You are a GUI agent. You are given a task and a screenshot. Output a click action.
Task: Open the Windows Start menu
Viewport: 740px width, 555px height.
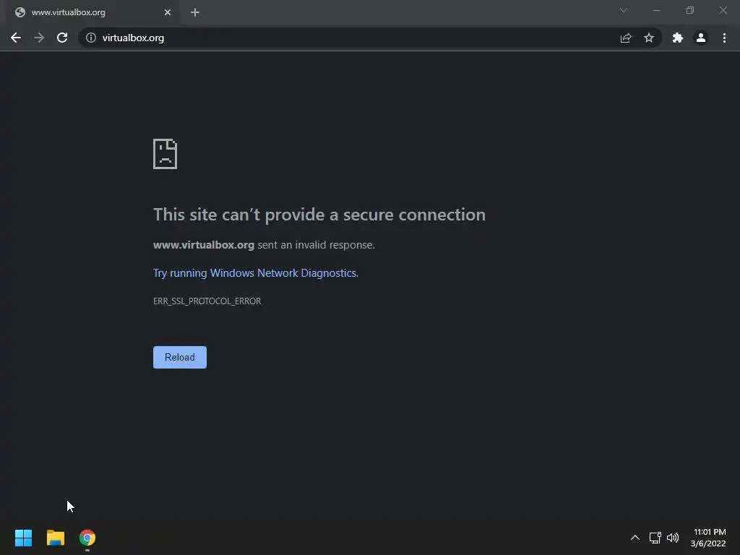pos(23,538)
